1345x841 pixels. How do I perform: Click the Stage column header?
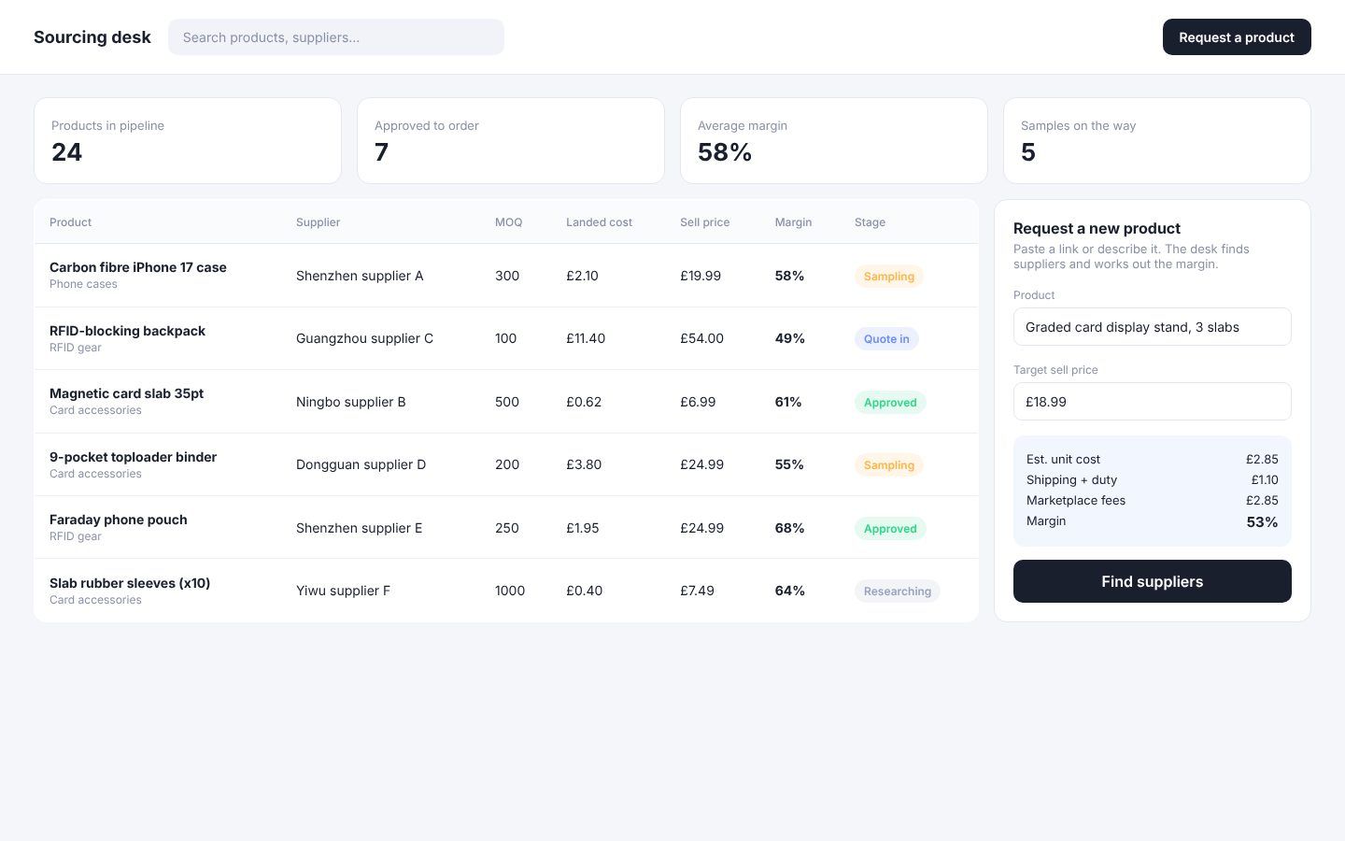click(870, 222)
